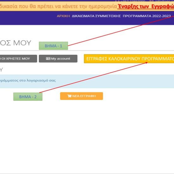
Task: Open the ΔΙΚΑΙΩΜΑΤΑ ΣΥΜΜΕΤΟΧΗΣ menu item
Action: pos(96,16)
